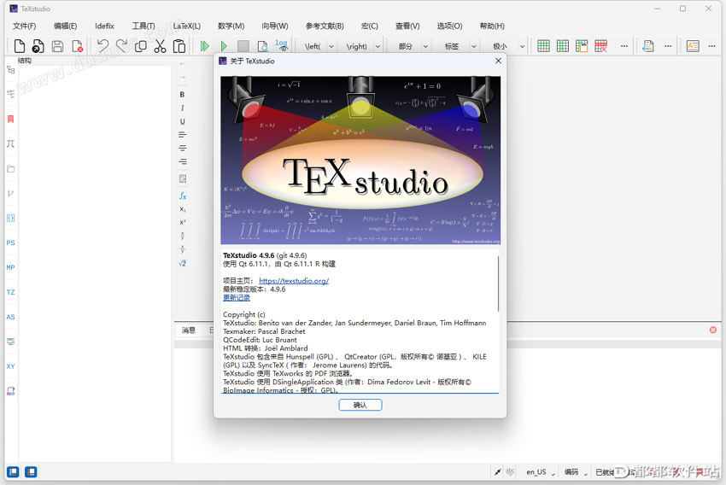Open the structure tree sidebar icon

pos(10,69)
